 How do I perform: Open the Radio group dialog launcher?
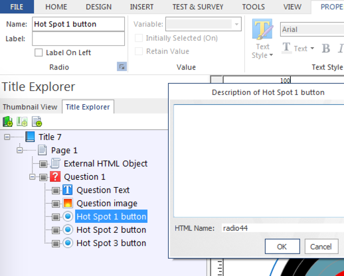(x=122, y=66)
